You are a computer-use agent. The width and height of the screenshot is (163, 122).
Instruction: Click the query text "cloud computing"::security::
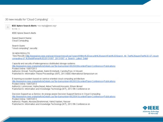pos(25,48)
